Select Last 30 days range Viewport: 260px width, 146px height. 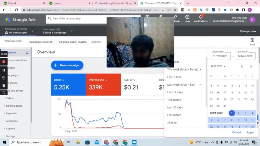(175, 107)
